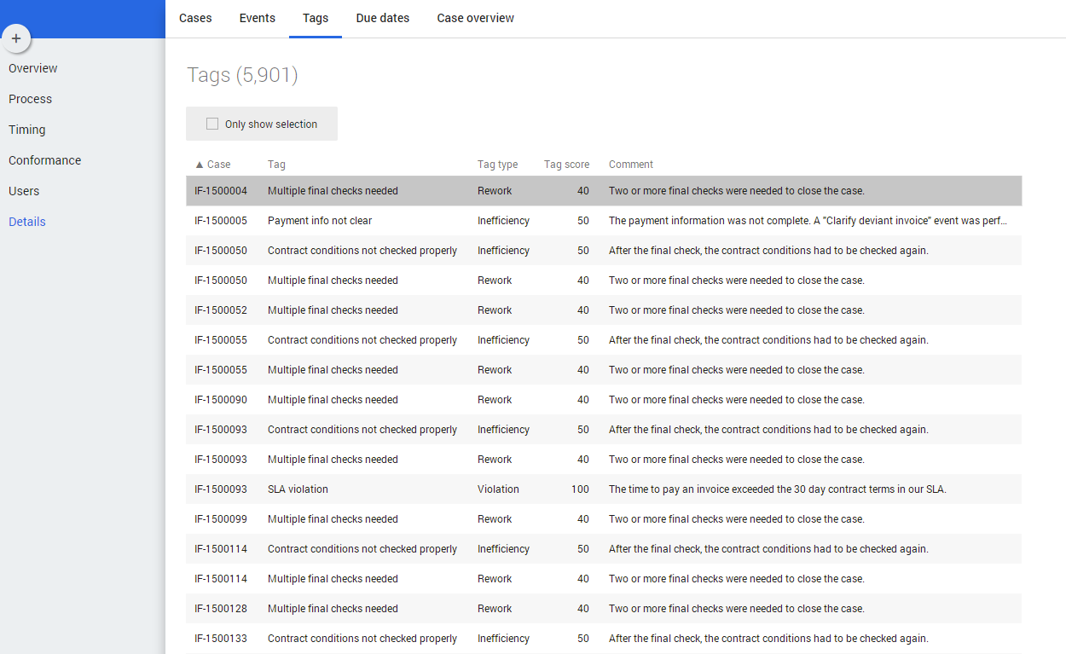Click the round plus add button
This screenshot has height=654, width=1066.
coord(16,38)
